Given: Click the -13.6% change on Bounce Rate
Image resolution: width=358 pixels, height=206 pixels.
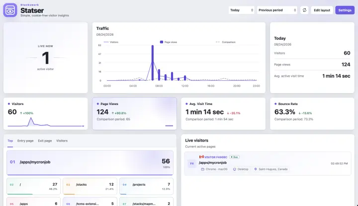Looking at the screenshot, I should pyautogui.click(x=305, y=113).
